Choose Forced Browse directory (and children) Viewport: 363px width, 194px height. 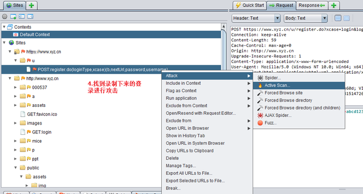pyautogui.click(x=299, y=108)
